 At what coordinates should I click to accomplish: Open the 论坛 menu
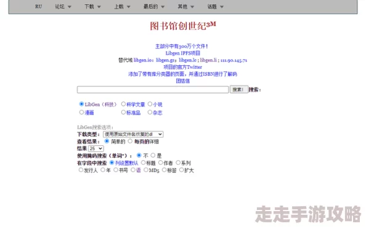[x=63, y=7]
